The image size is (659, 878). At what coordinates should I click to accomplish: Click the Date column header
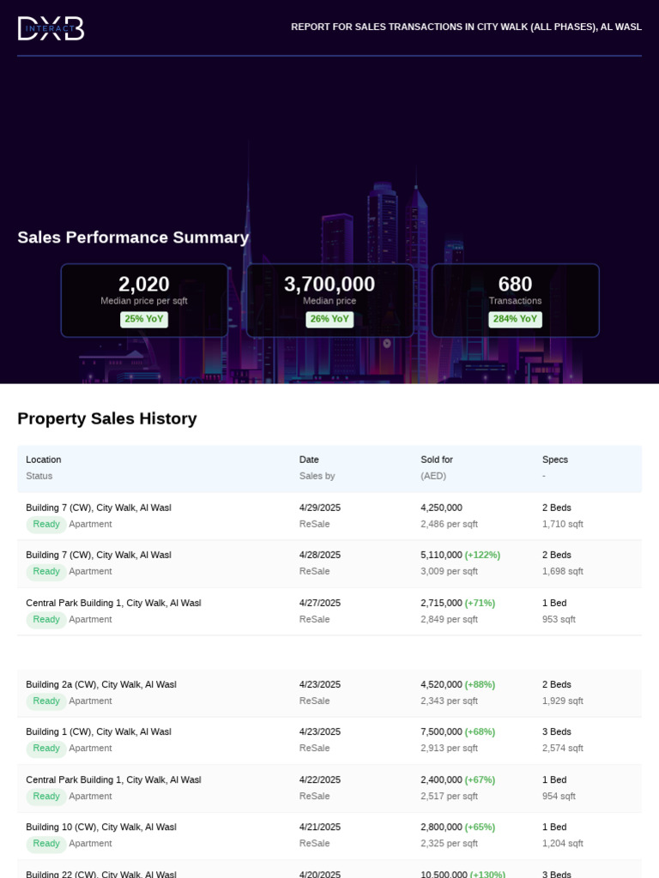[x=309, y=460]
